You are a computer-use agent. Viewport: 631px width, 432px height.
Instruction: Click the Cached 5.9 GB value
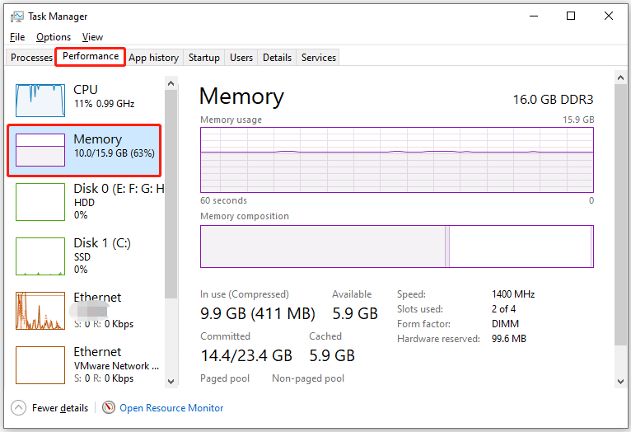point(332,355)
